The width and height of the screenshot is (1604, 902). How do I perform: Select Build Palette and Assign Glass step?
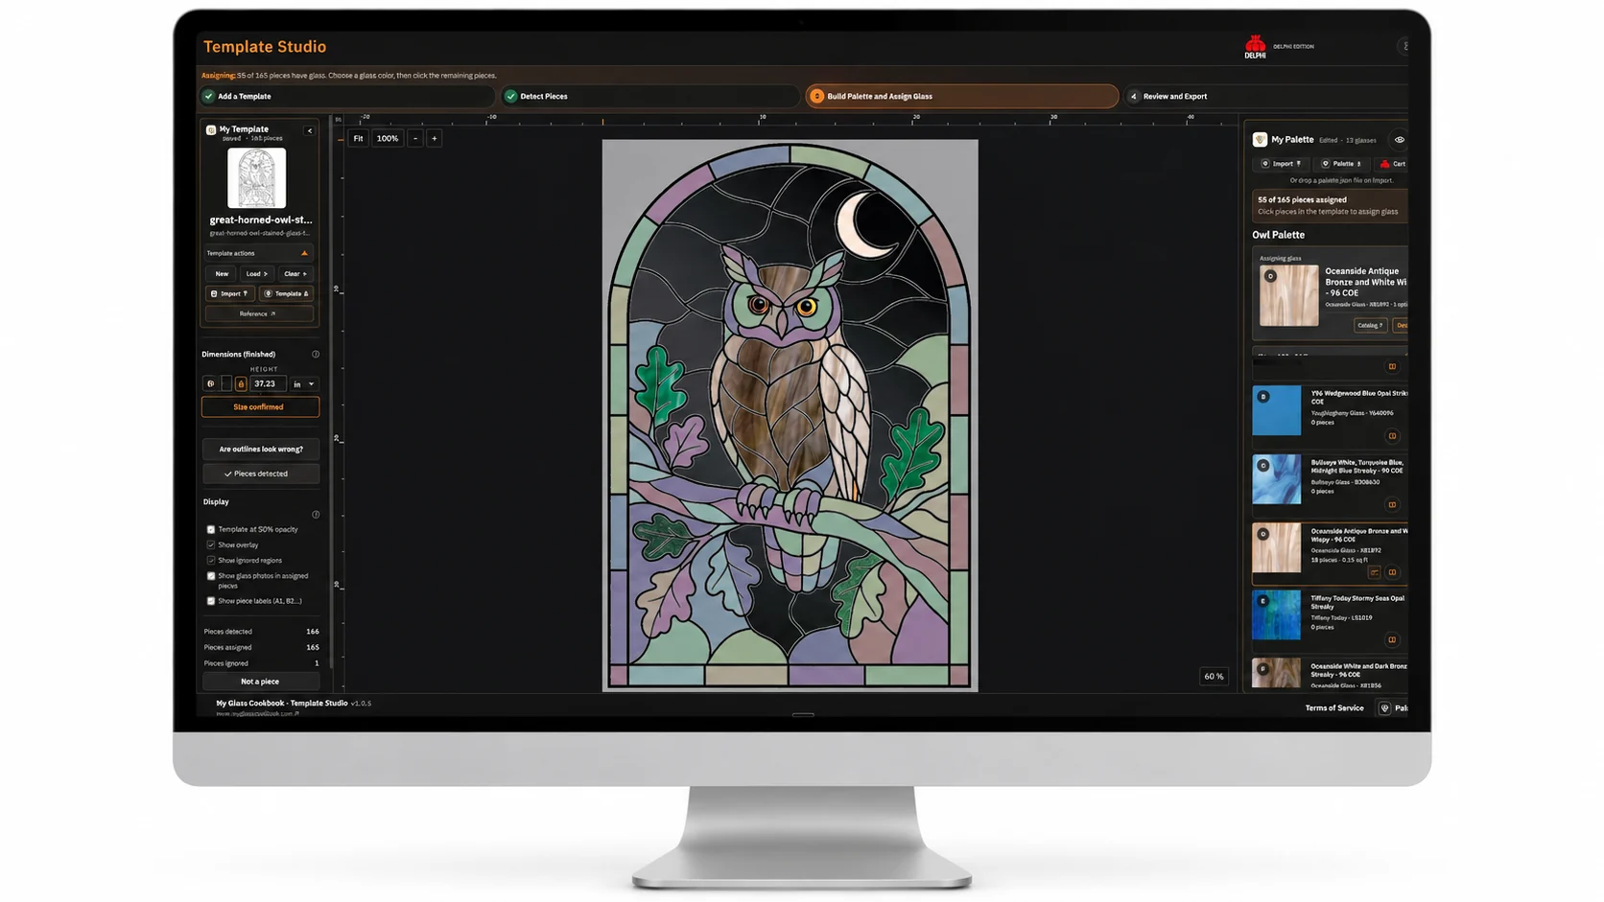pyautogui.click(x=962, y=97)
